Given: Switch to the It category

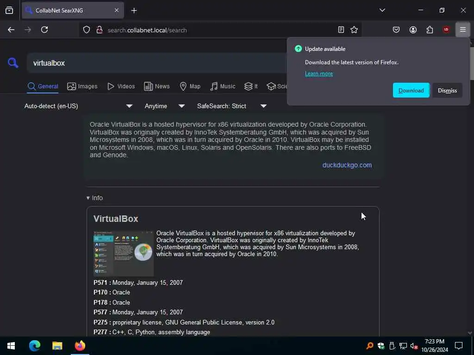Looking at the screenshot, I should [250, 86].
